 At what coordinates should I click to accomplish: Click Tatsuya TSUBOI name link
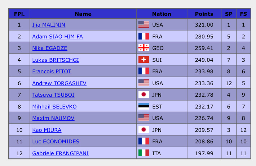click(53, 95)
